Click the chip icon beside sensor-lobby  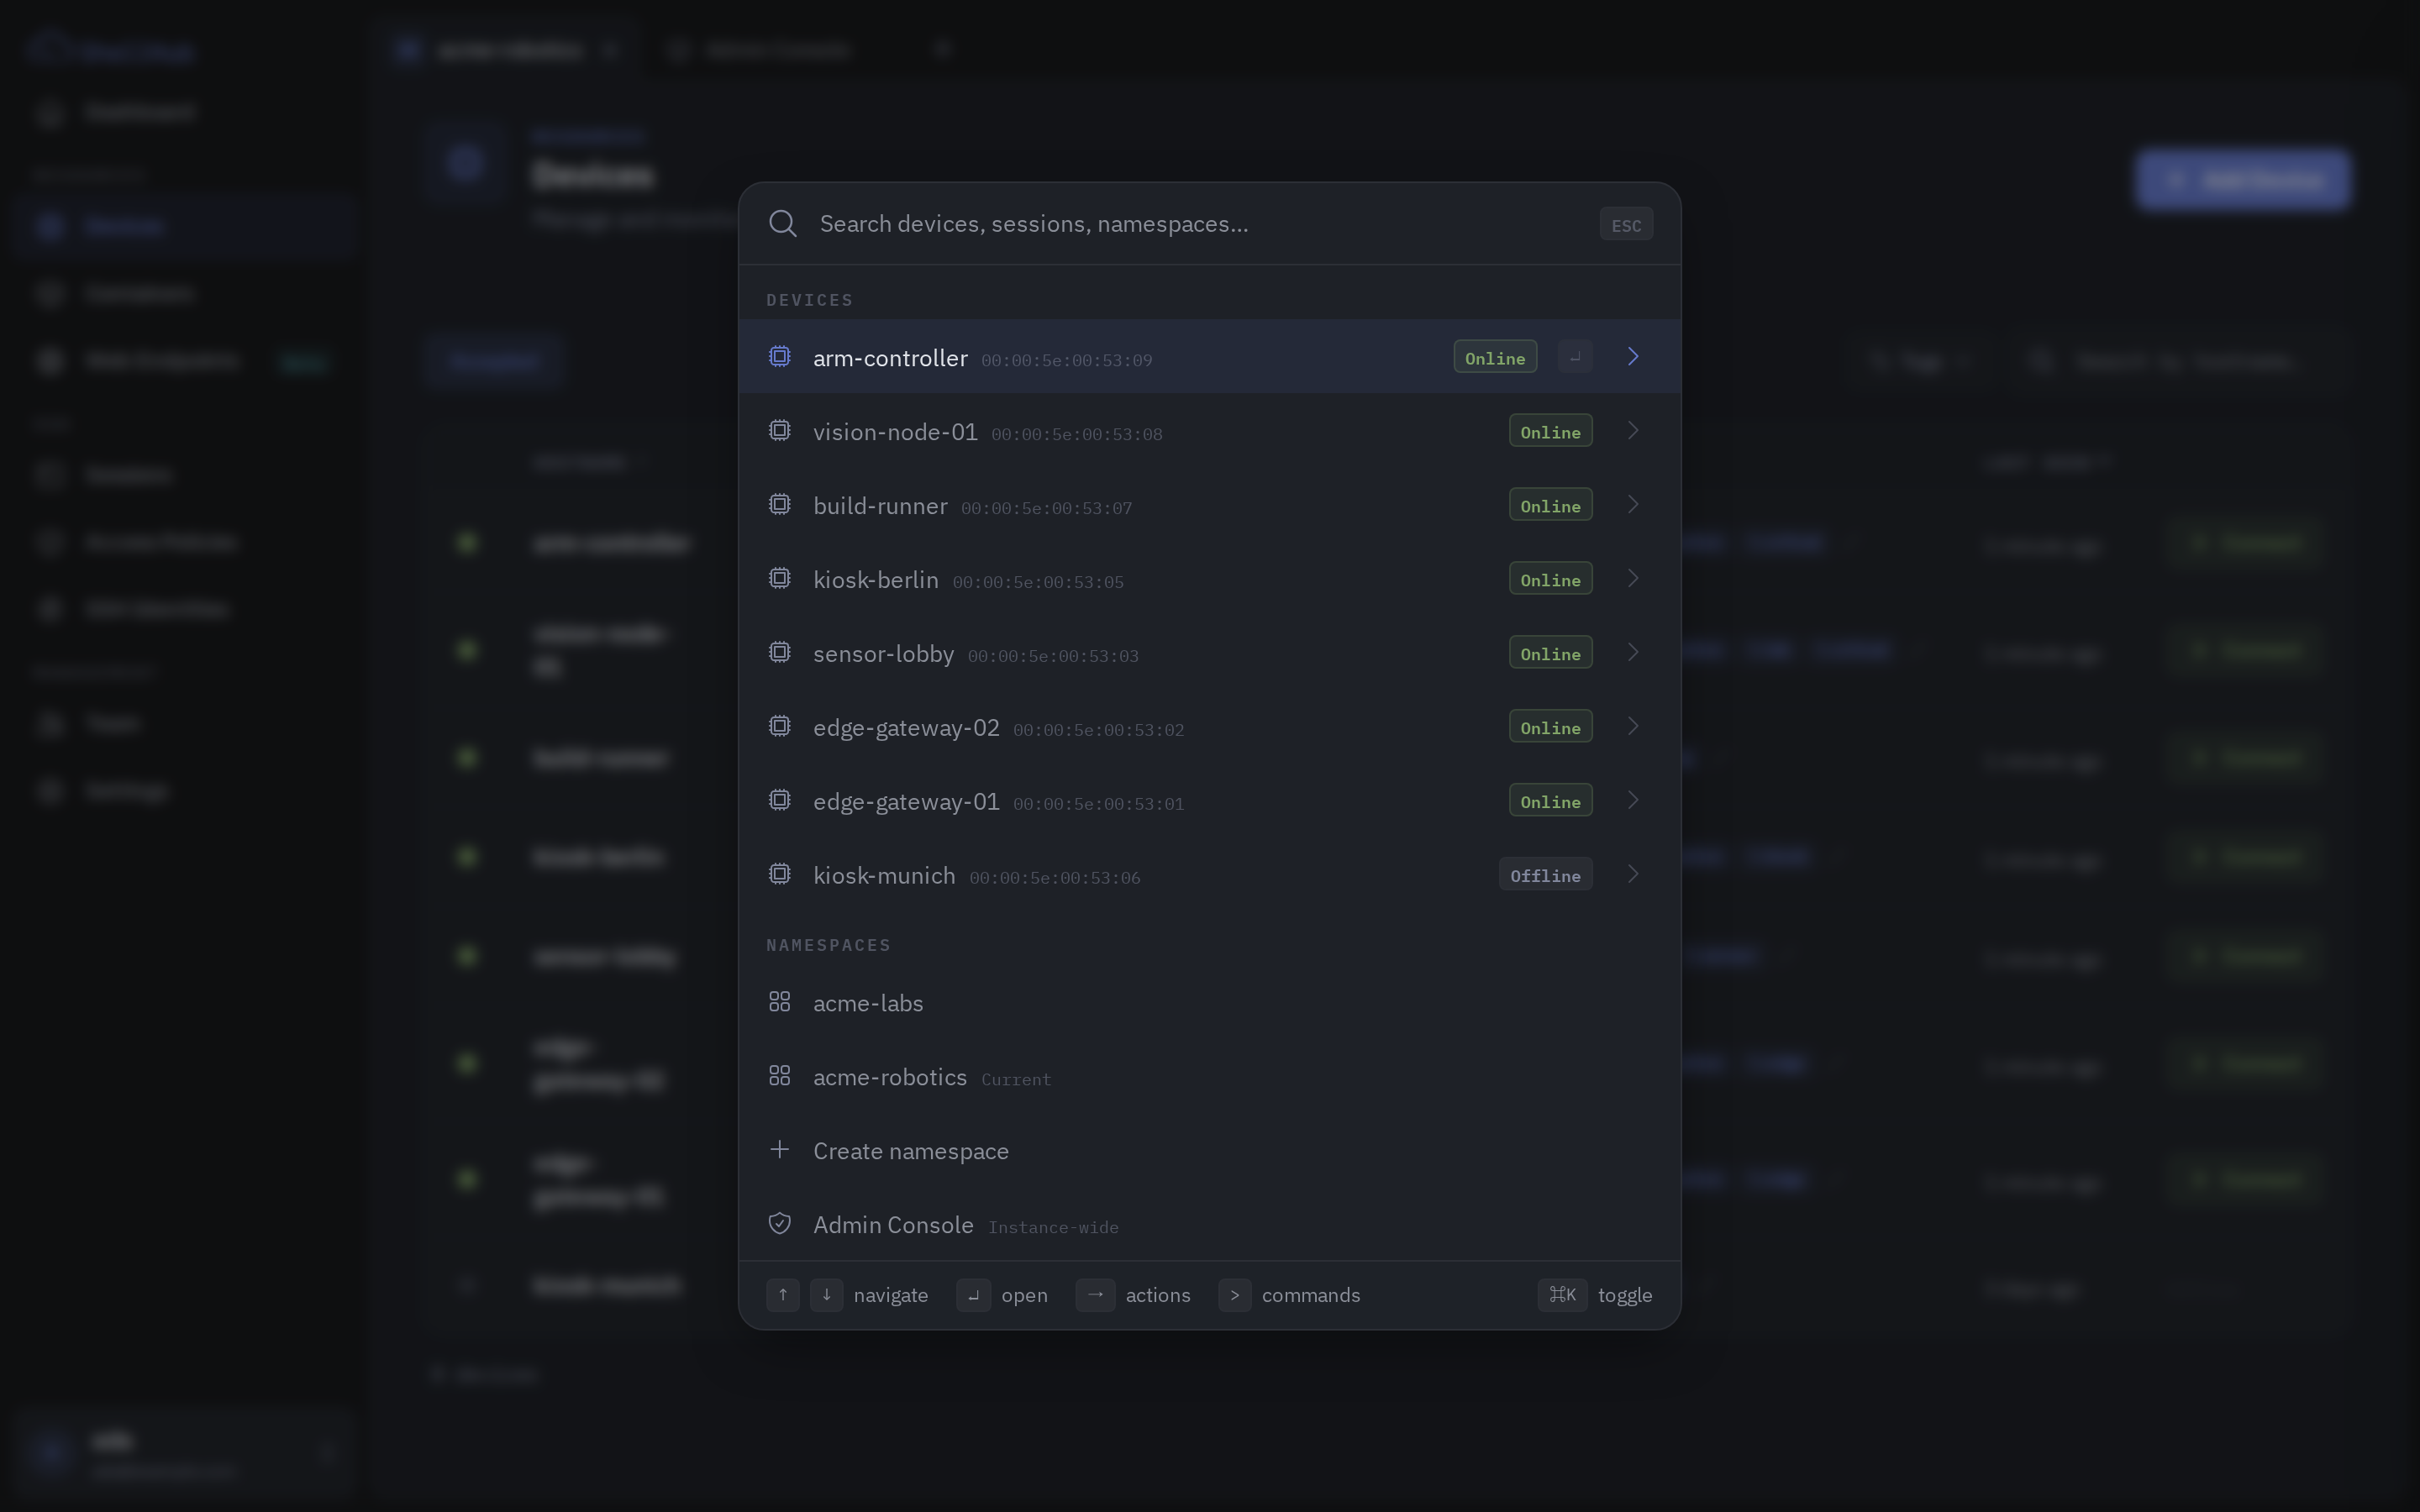click(x=780, y=653)
